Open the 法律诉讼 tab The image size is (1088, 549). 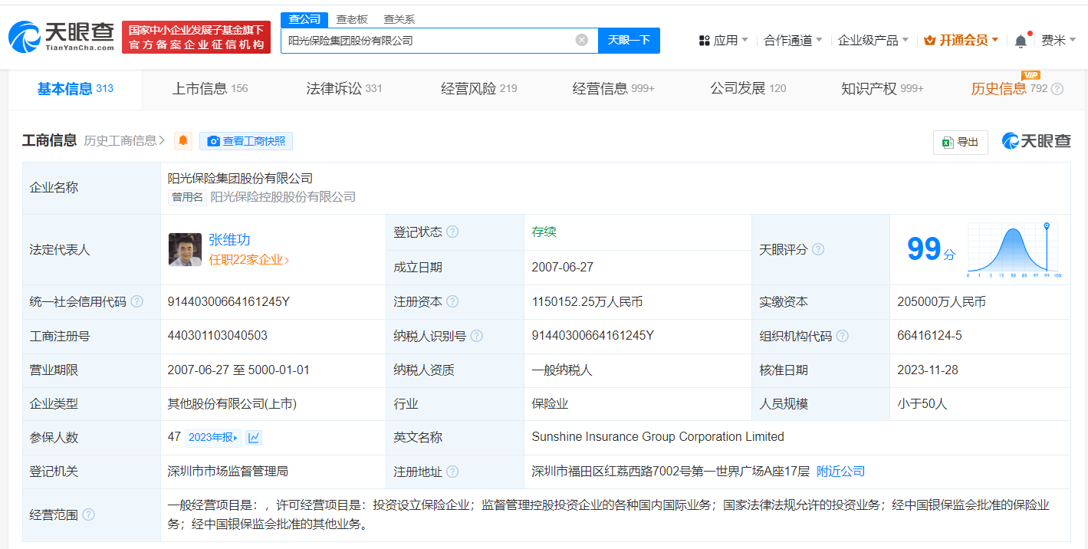pos(334,88)
